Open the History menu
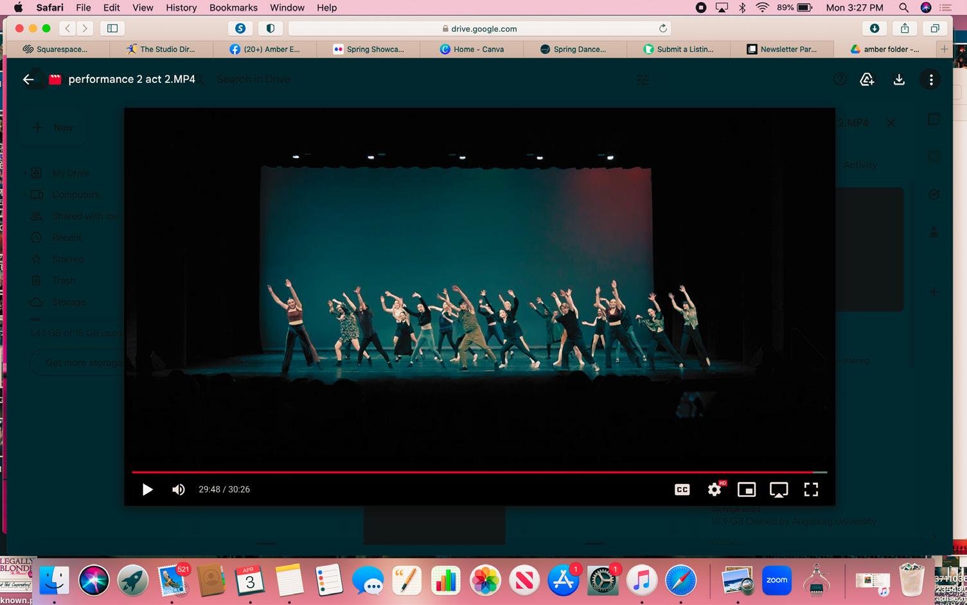The width and height of the screenshot is (967, 605). tap(181, 8)
